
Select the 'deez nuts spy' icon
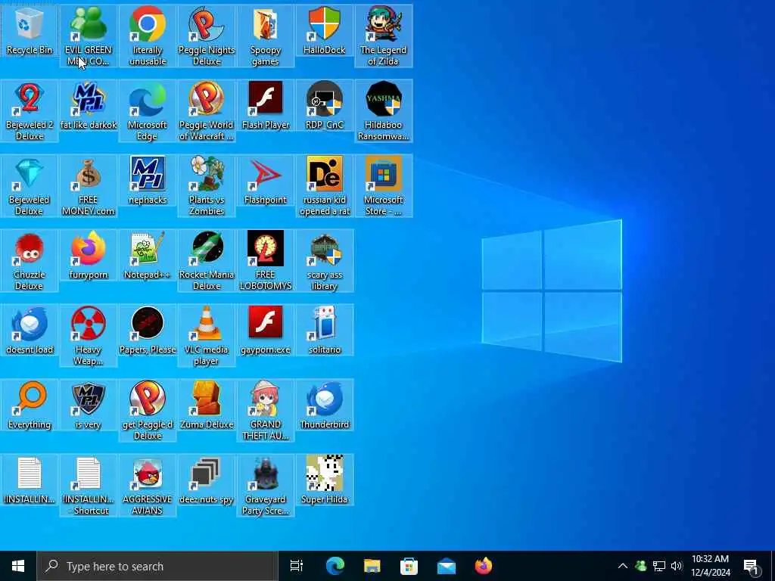(x=207, y=481)
